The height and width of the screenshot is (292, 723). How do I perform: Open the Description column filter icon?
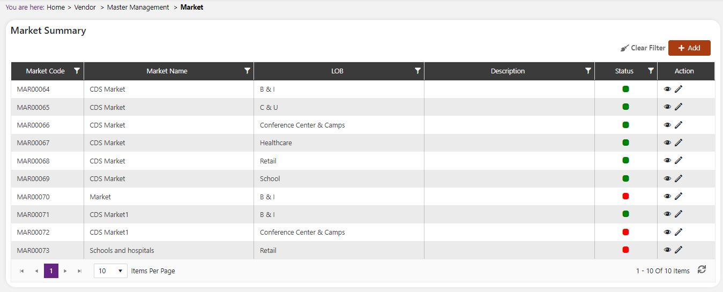point(588,71)
